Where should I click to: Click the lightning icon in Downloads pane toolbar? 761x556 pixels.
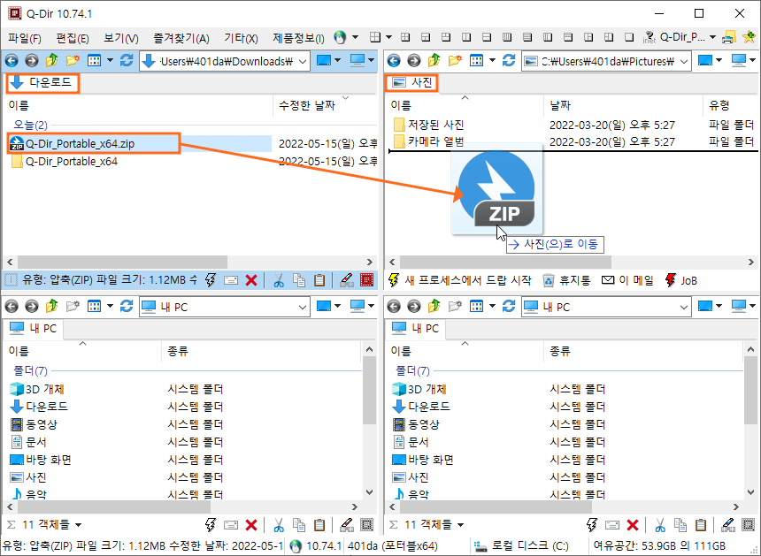coord(211,280)
